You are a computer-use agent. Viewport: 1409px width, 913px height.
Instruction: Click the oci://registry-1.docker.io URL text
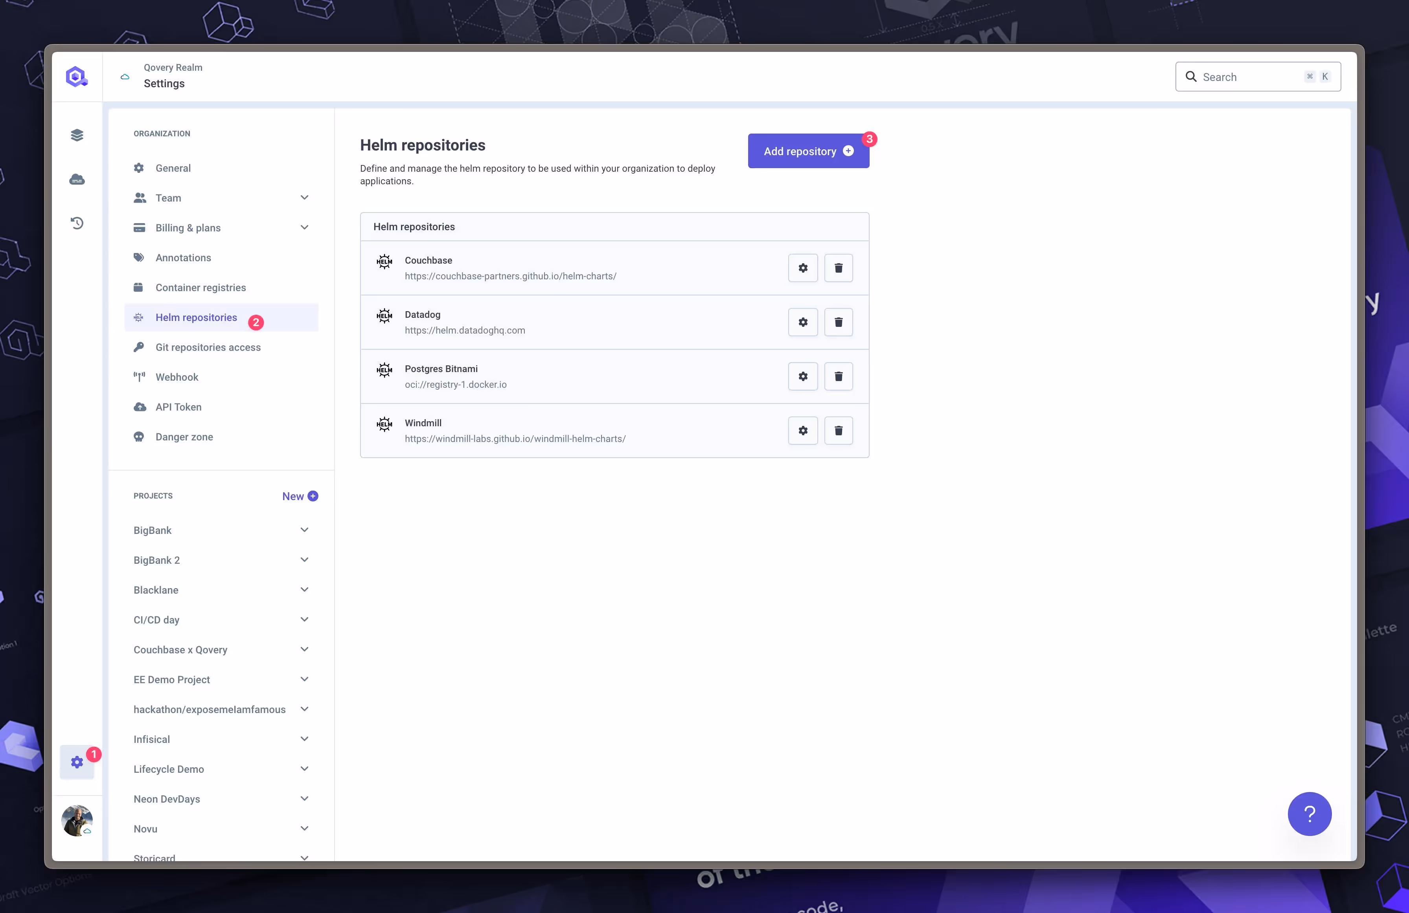tap(456, 385)
